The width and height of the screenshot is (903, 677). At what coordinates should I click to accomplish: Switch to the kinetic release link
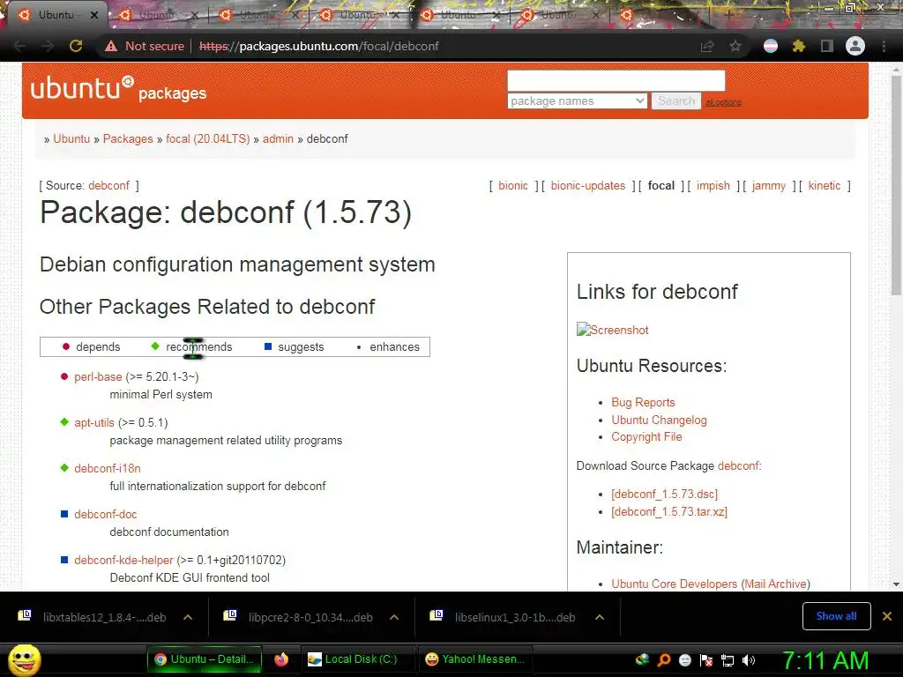pyautogui.click(x=825, y=185)
